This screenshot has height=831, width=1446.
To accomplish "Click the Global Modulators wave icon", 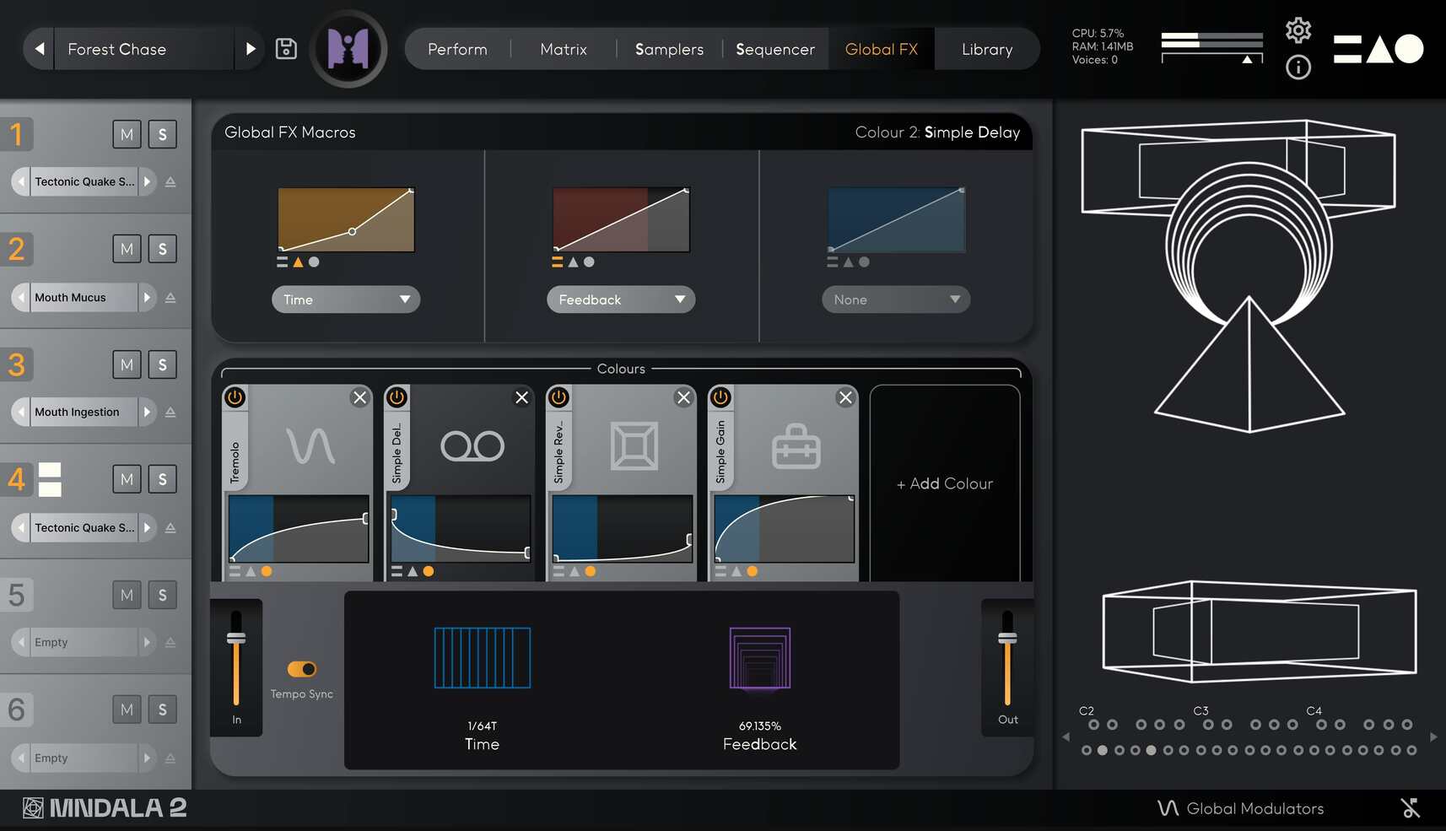I will point(1168,808).
